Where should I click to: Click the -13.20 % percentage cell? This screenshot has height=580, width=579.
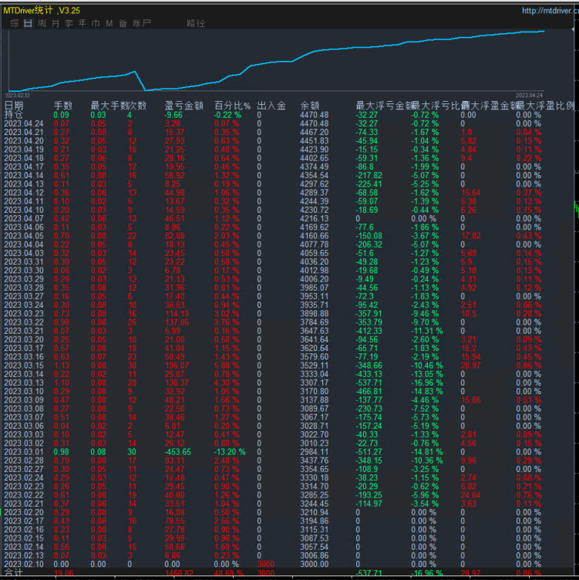(x=229, y=452)
